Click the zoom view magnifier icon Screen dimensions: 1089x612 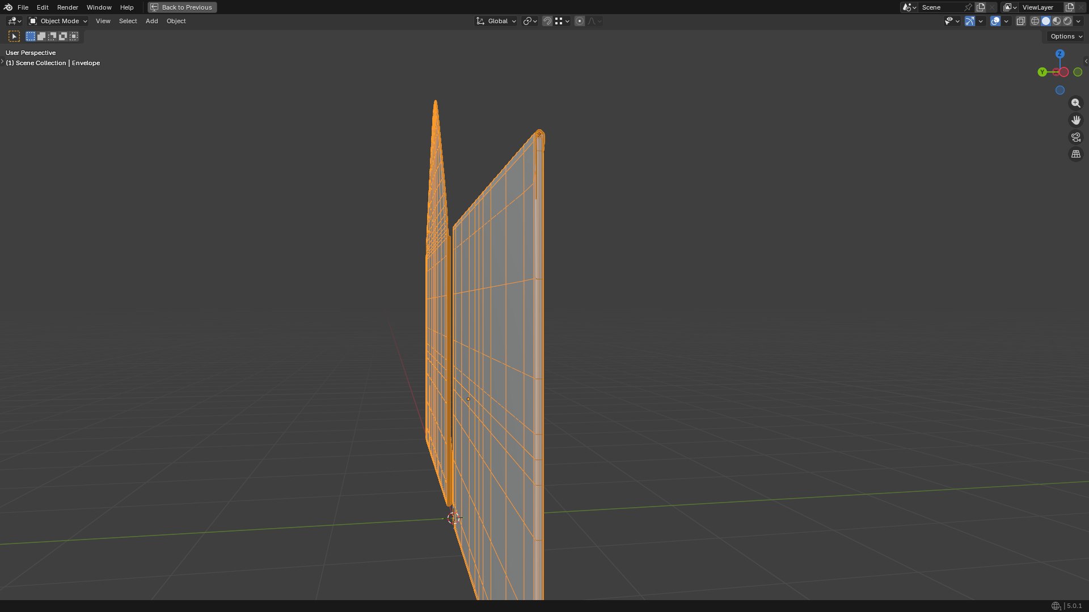[x=1076, y=103]
